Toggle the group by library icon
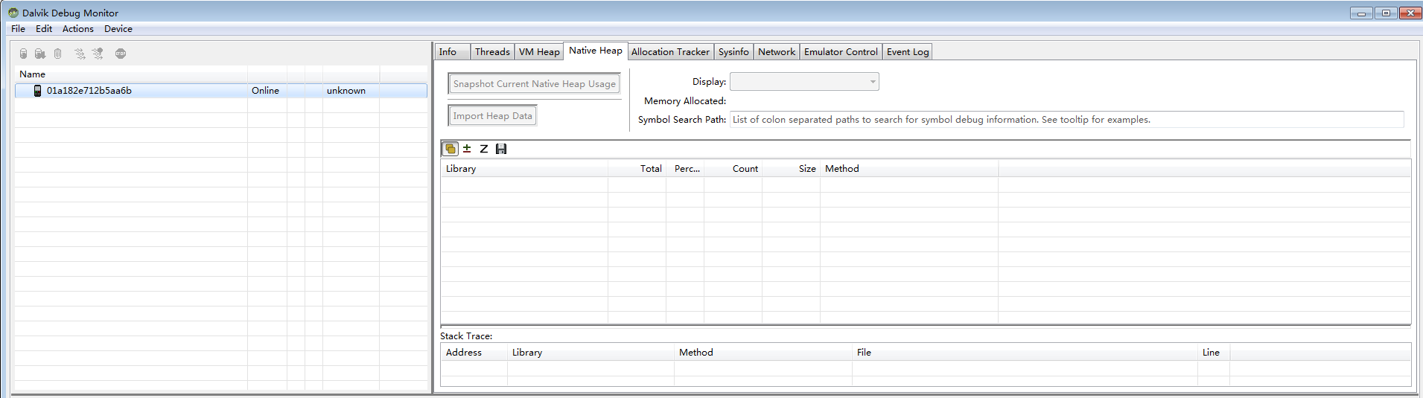Viewport: 1423px width, 398px height. point(451,149)
